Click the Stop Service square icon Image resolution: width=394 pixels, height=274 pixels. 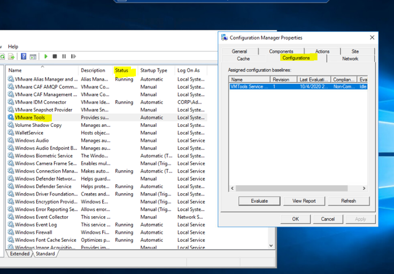pyautogui.click(x=55, y=56)
